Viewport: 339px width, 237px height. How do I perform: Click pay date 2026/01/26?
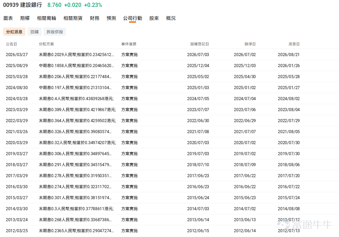(x=289, y=66)
